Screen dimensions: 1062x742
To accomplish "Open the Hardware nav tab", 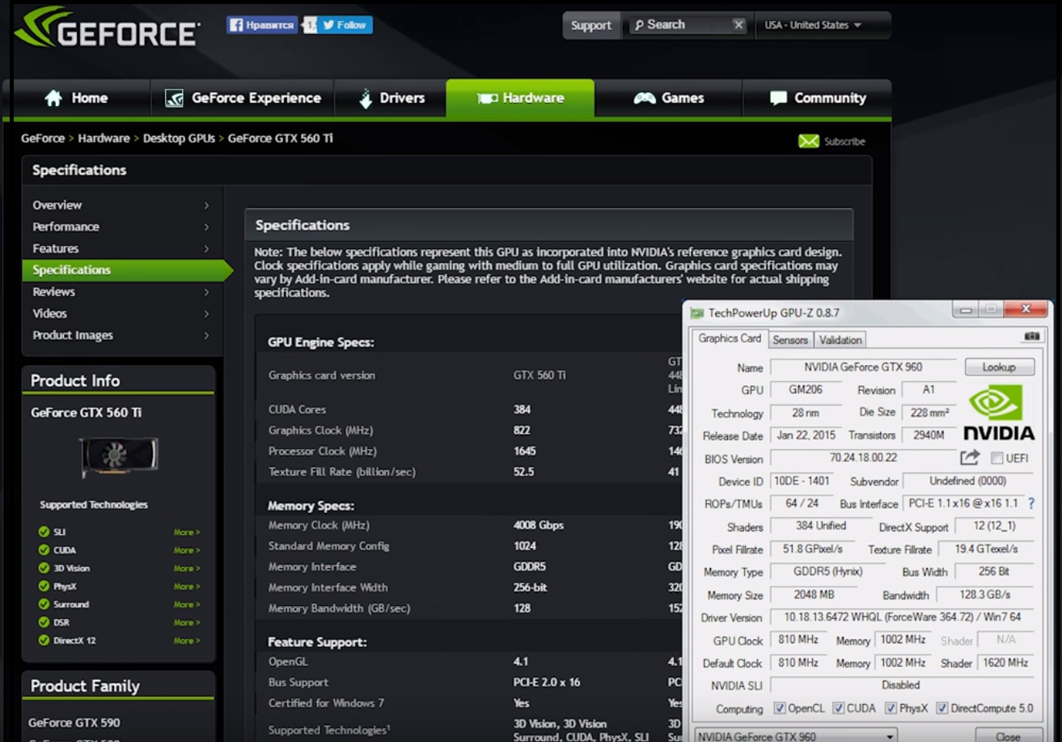I will 520,98.
